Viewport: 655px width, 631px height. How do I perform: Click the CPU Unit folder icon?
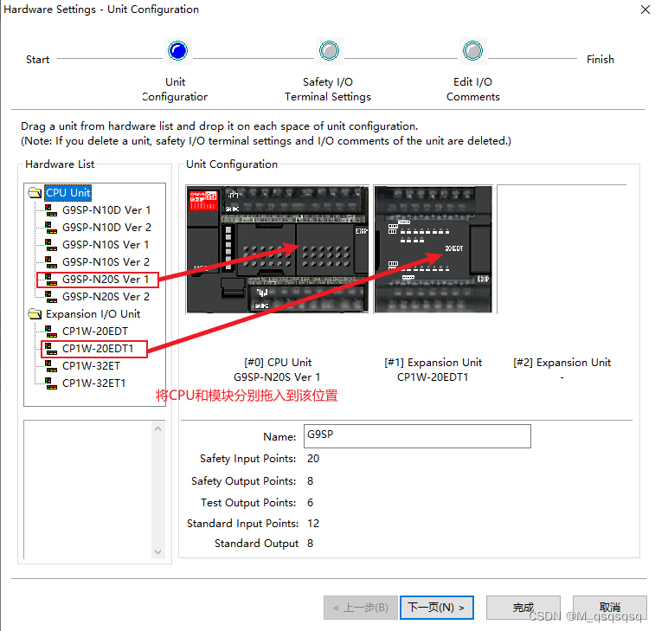click(35, 193)
